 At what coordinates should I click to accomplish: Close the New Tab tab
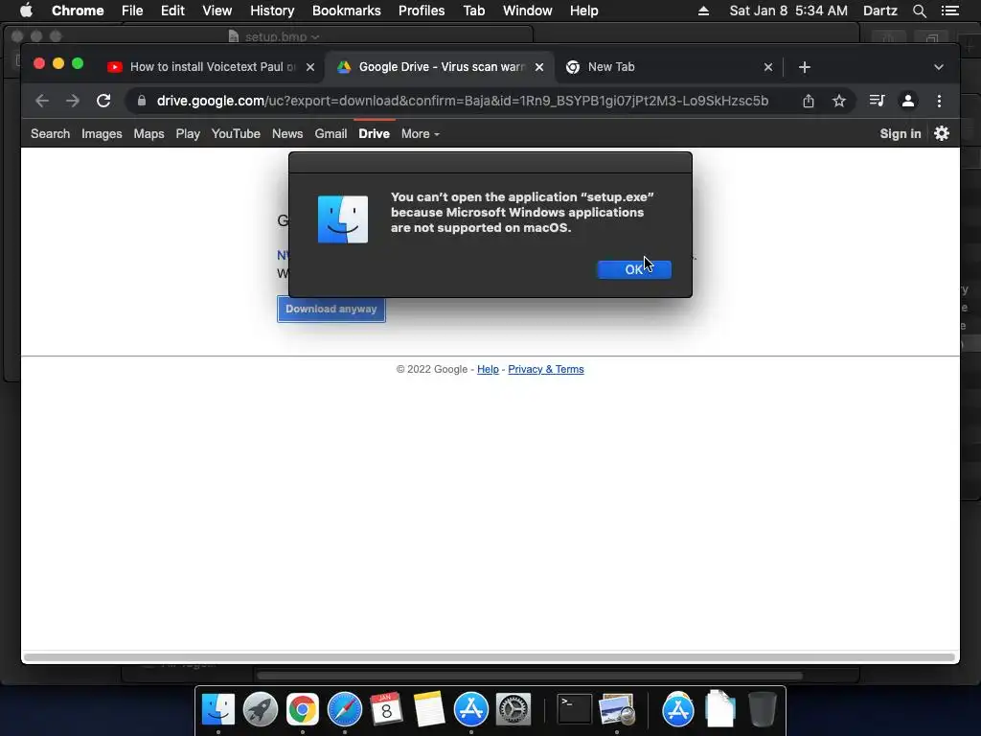(x=768, y=67)
